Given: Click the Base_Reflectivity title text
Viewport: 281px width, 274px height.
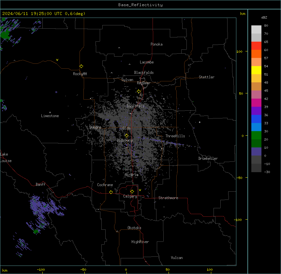Looking at the screenshot, I should (x=140, y=5).
